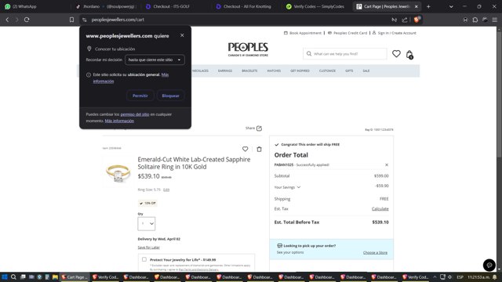Open the bottom 'Más información' link in popup
Viewport: 502px width, 282px height.
(x=119, y=121)
